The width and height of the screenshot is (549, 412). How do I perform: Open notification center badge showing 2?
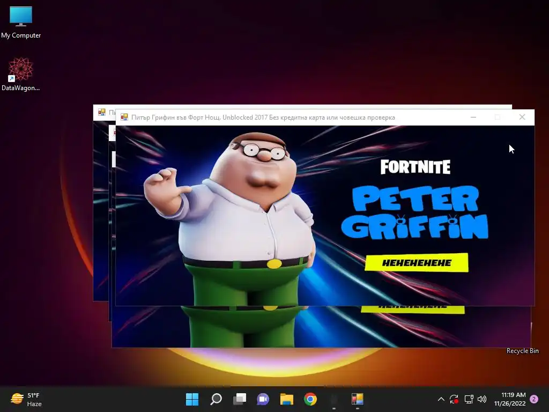click(x=535, y=399)
